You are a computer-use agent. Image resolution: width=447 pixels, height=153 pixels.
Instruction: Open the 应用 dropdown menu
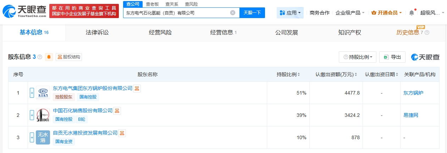click(x=290, y=13)
